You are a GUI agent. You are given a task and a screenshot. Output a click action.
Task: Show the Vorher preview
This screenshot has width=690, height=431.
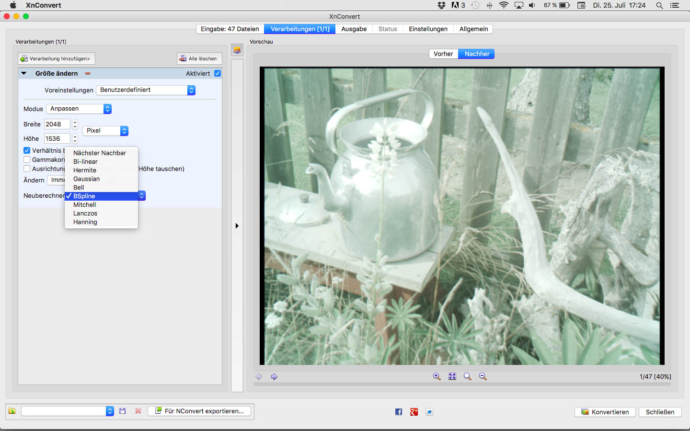(x=443, y=54)
